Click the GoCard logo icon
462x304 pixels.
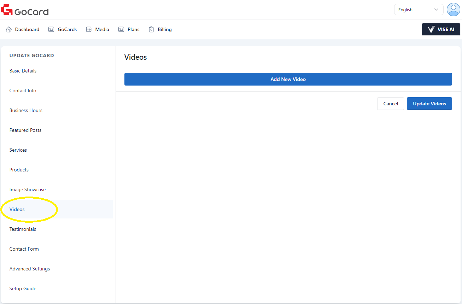(7, 10)
